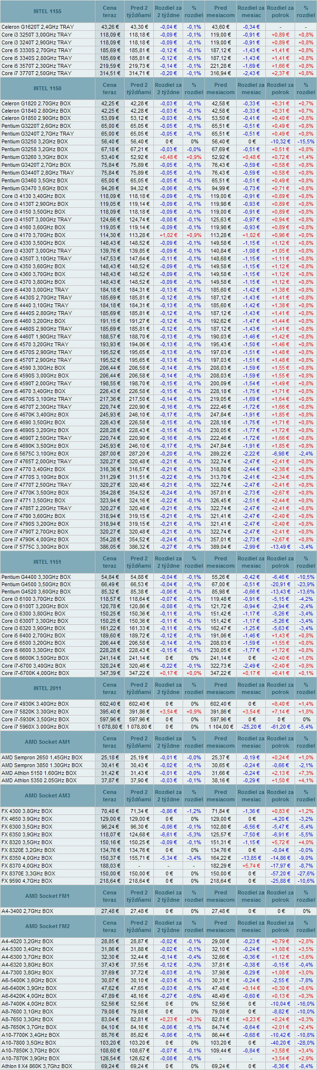Select A10-7870K 3,9GHz BOX row name

pos(31,1058)
